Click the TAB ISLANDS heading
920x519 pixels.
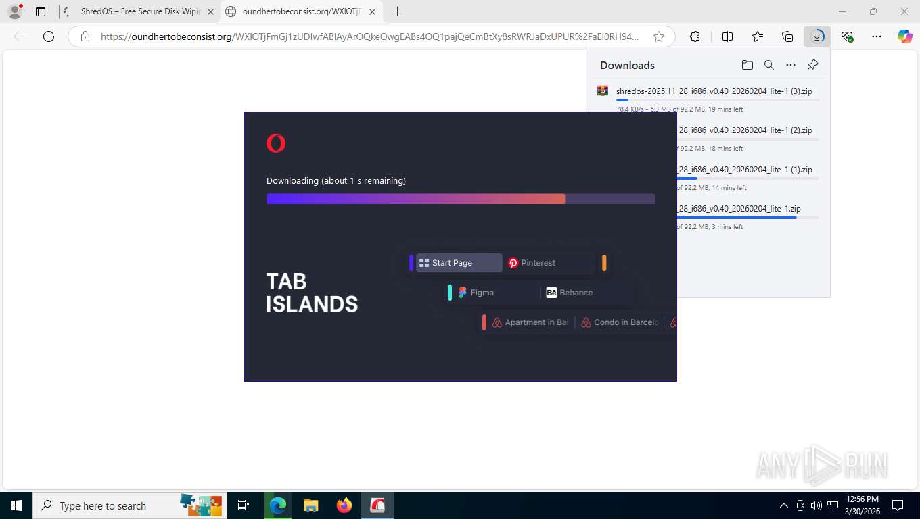click(312, 293)
